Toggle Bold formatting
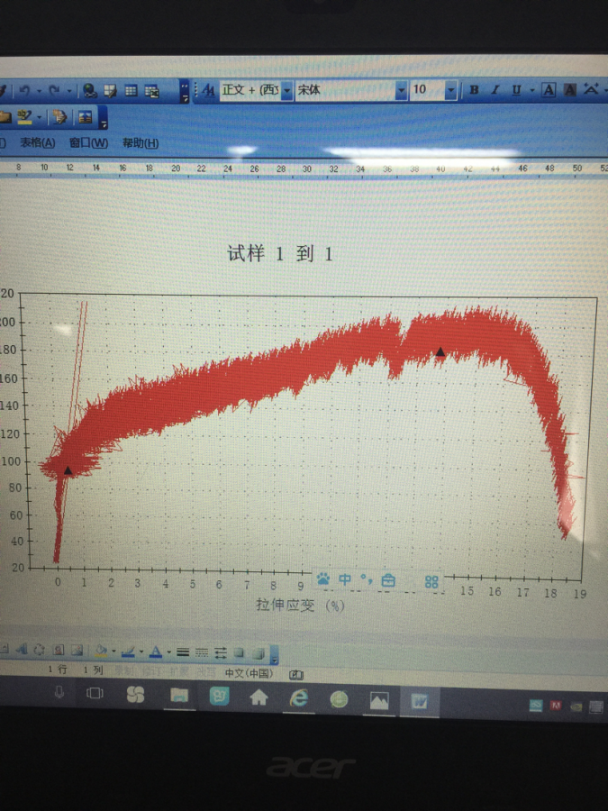This screenshot has height=811, width=608. pos(474,90)
